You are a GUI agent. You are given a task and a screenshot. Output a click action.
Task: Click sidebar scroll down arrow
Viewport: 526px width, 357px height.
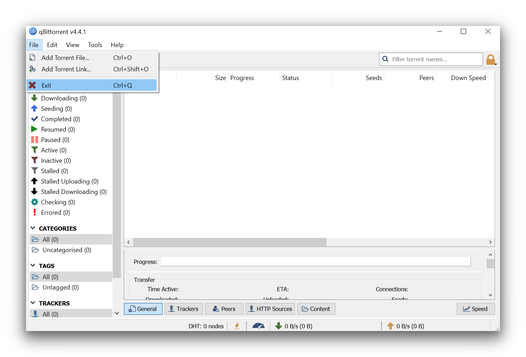click(117, 313)
